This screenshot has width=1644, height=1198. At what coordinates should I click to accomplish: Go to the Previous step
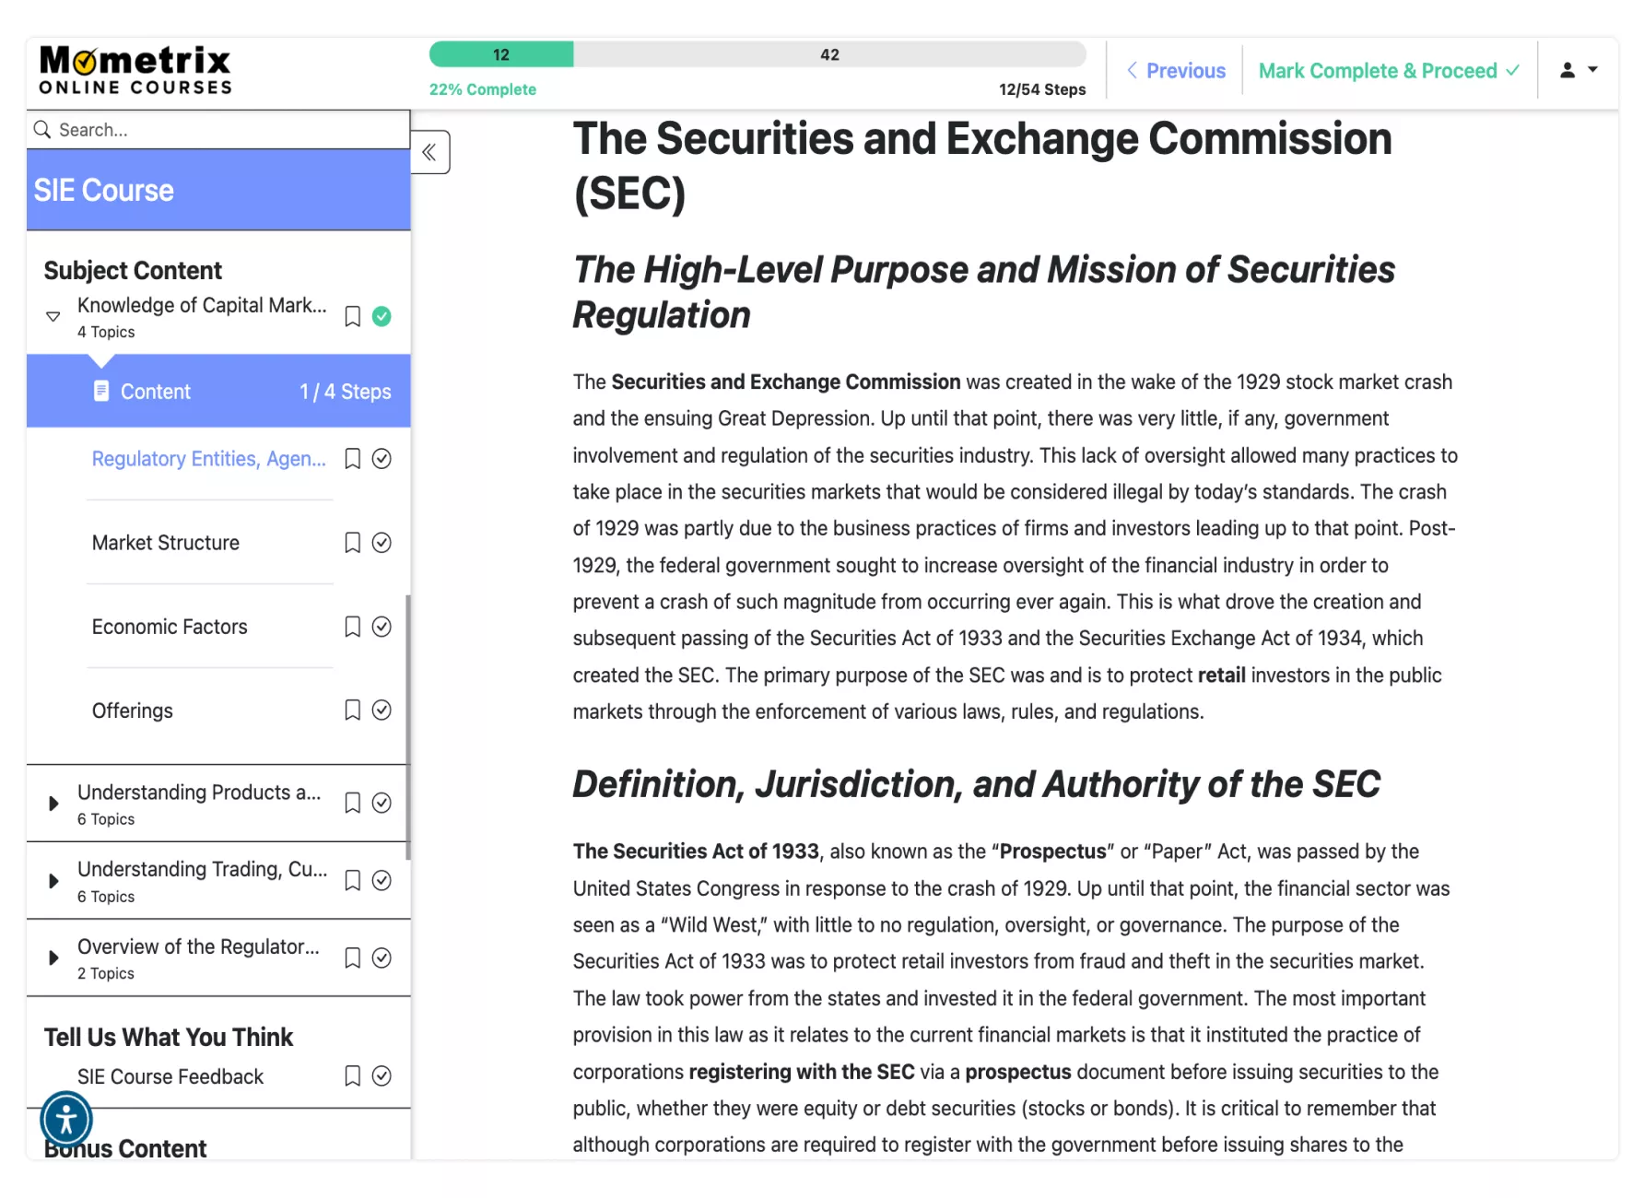(x=1177, y=71)
